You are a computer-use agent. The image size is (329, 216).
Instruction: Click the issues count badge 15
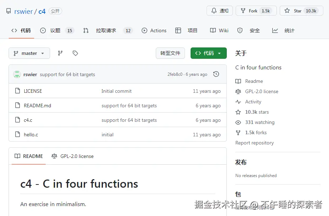(x=70, y=31)
